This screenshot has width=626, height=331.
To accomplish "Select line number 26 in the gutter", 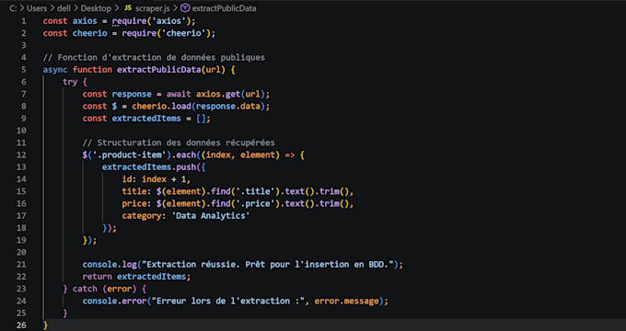I will point(21,325).
